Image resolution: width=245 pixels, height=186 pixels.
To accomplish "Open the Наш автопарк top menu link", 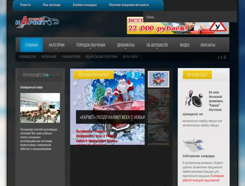I will click(x=52, y=5).
